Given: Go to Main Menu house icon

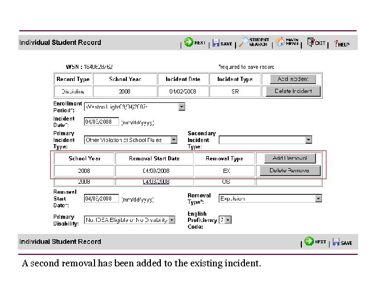Looking at the screenshot, I should point(280,42).
